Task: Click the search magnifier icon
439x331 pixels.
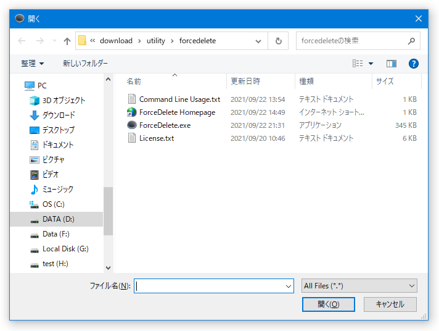Action: point(411,41)
